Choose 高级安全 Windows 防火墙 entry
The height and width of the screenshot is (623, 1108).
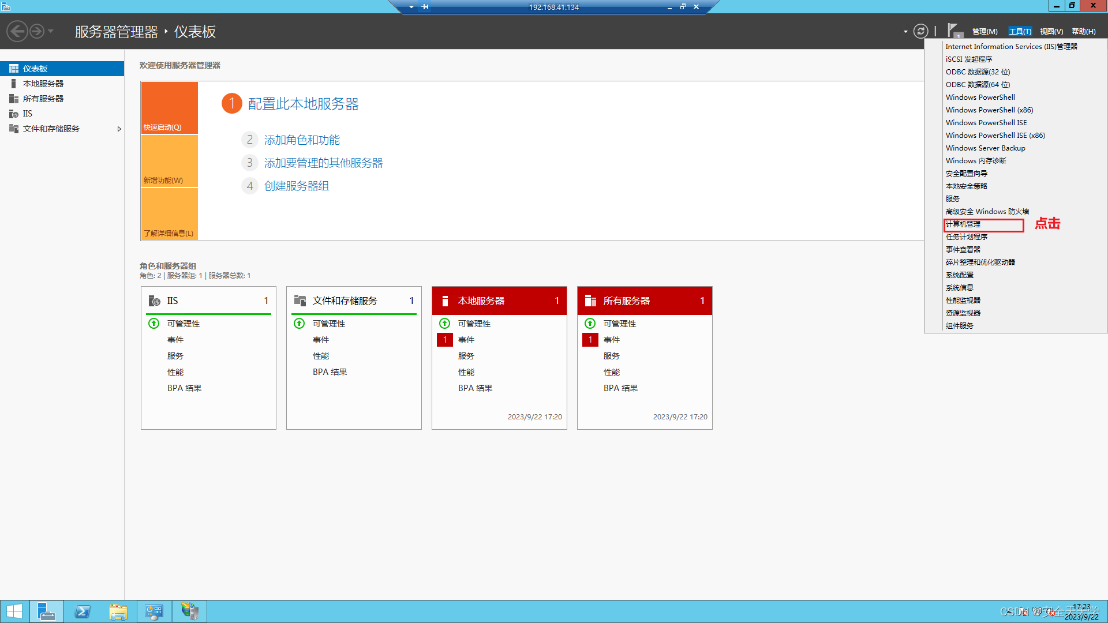987,212
